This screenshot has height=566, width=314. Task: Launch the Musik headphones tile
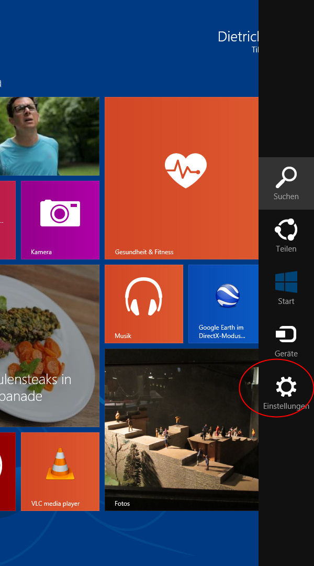click(x=144, y=303)
